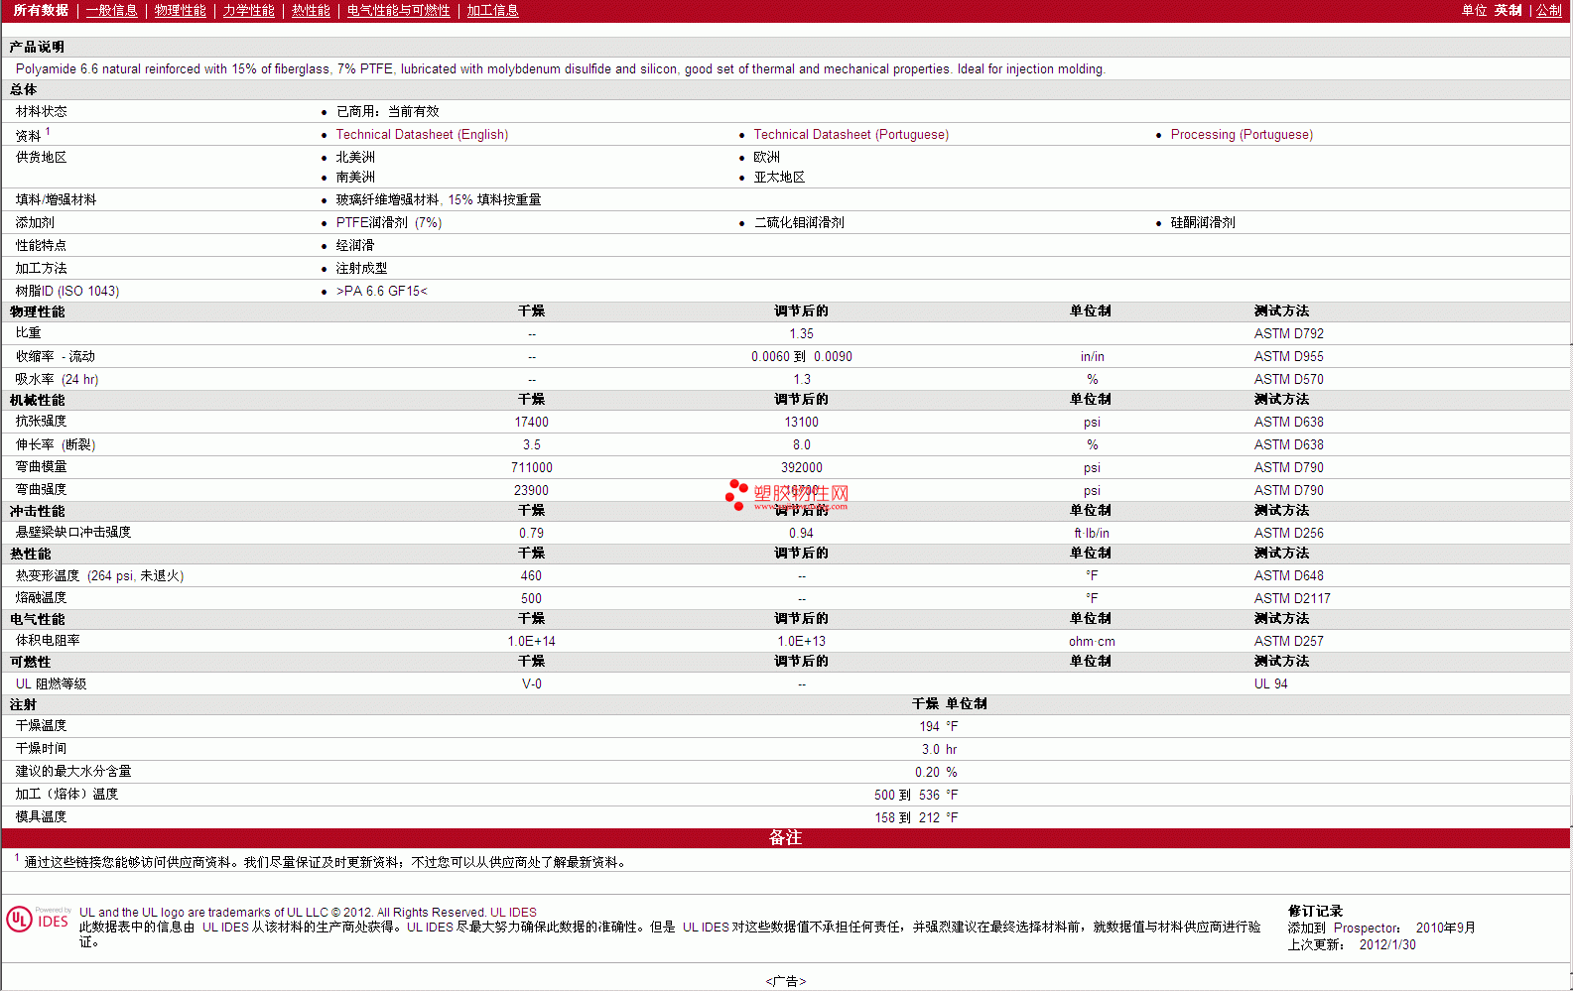The image size is (1573, 991).
Task: Click the conditioned modulus value 392000
Action: pyautogui.click(x=801, y=467)
